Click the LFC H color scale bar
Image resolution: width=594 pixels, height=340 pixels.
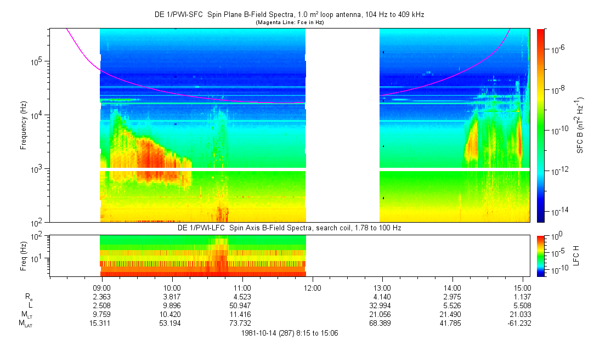point(541,256)
